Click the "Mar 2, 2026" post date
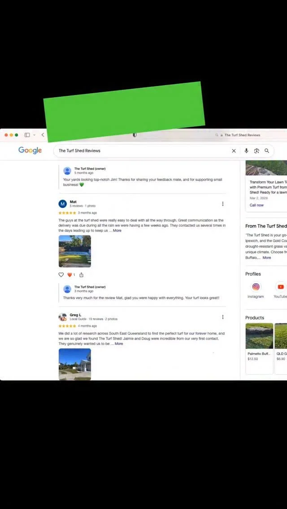Image resolution: width=287 pixels, height=509 pixels. click(x=259, y=198)
